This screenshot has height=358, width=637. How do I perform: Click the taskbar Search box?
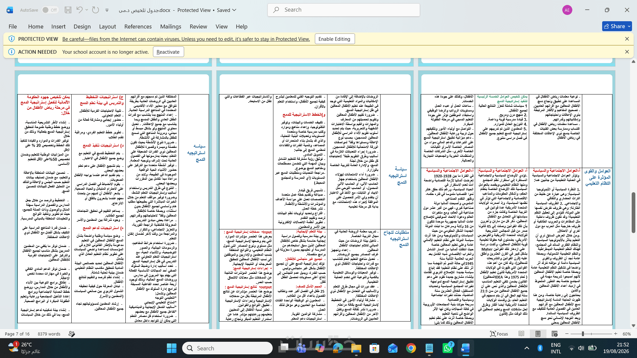coord(227,348)
